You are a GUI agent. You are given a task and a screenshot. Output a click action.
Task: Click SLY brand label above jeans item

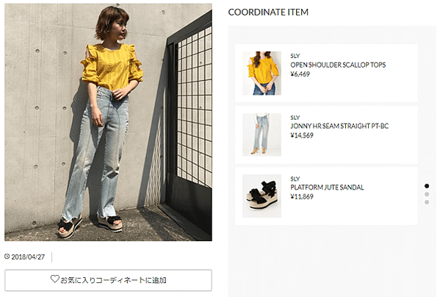click(295, 118)
